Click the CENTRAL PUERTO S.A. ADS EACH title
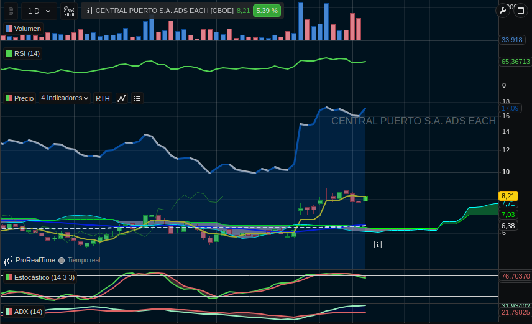532x324 pixels. click(164, 11)
